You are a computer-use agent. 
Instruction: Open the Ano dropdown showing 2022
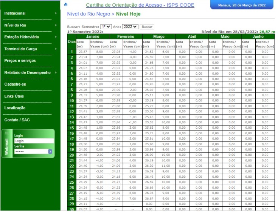tap(130, 27)
